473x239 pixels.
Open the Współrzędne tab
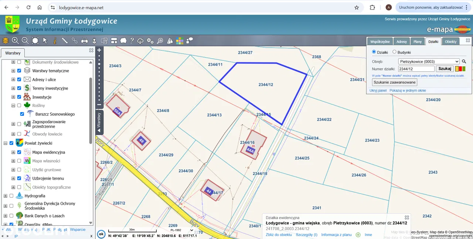click(x=380, y=42)
